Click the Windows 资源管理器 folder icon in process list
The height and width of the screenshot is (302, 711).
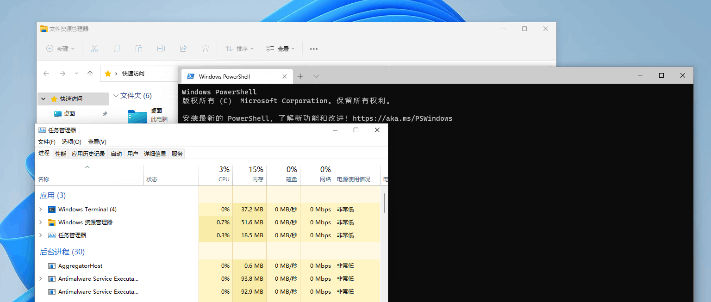(x=52, y=222)
